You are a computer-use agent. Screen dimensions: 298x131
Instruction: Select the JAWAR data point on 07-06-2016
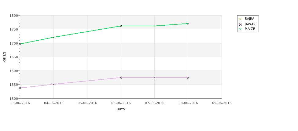pos(155,78)
